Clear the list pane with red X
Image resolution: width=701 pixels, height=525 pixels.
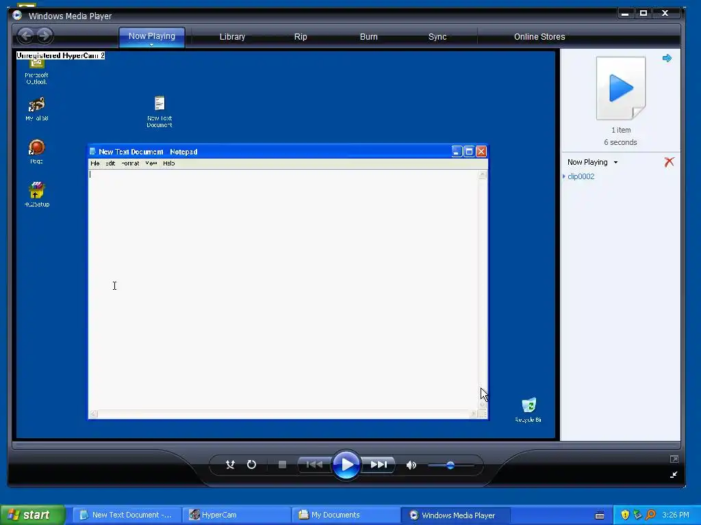(x=669, y=162)
